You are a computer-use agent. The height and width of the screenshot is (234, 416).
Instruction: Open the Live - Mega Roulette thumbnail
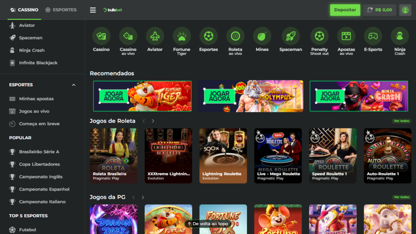278,156
